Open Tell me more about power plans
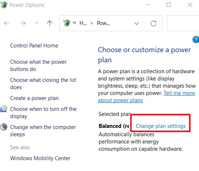The image size is (199, 171). point(147,97)
